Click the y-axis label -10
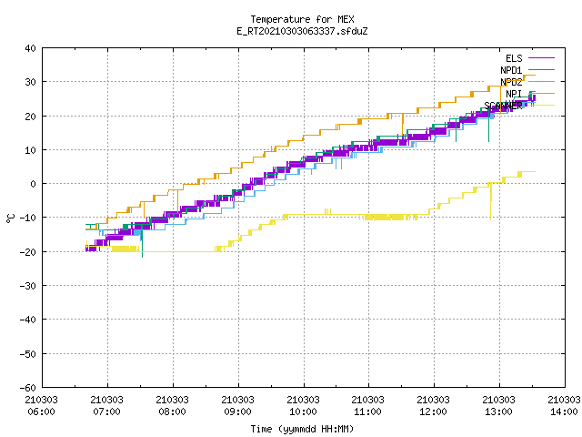Viewport: 582px width, 437px height. pyautogui.click(x=28, y=218)
